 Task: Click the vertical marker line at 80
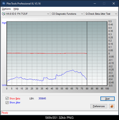(x=87, y=53)
